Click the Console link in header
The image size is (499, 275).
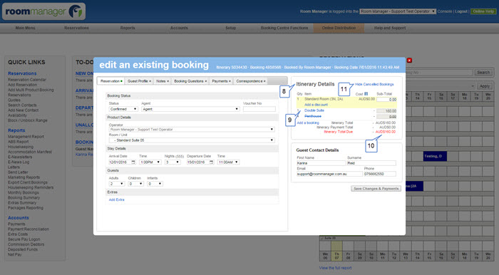click(x=445, y=11)
